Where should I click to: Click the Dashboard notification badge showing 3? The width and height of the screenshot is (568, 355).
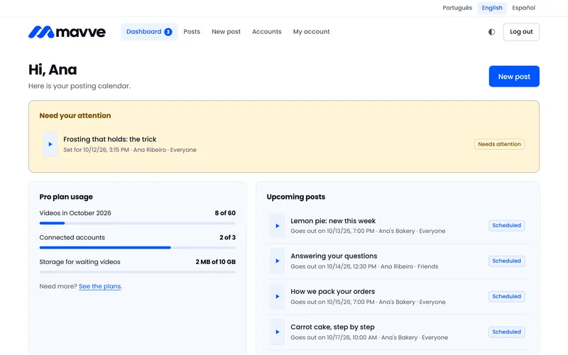[x=168, y=32]
